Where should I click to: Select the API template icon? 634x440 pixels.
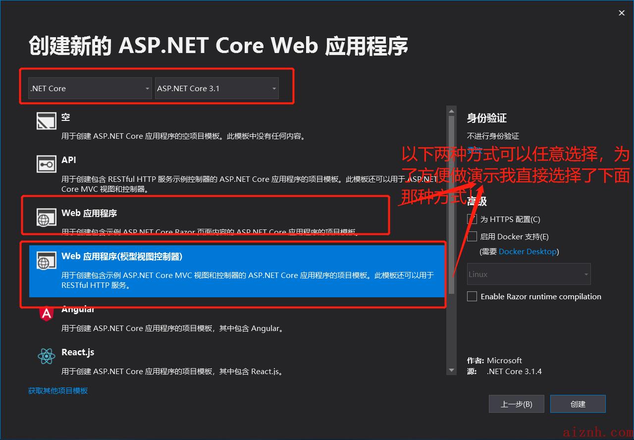coord(46,164)
